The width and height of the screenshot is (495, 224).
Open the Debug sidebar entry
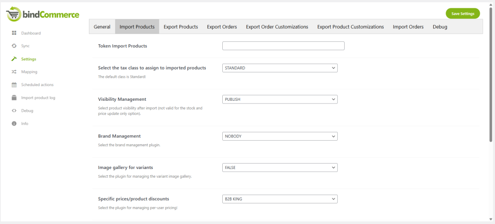27,111
